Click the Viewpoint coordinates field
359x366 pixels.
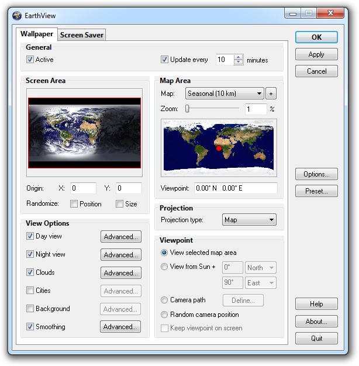(x=236, y=188)
